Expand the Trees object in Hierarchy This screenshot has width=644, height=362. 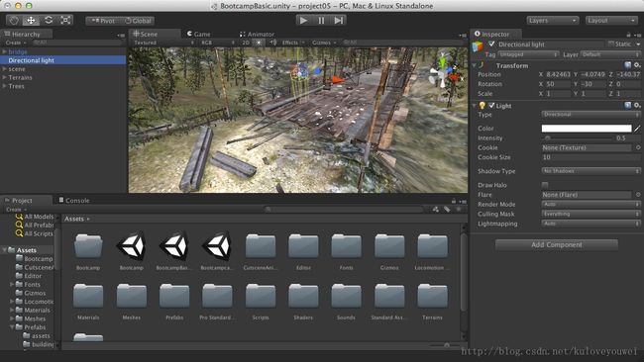(x=4, y=86)
